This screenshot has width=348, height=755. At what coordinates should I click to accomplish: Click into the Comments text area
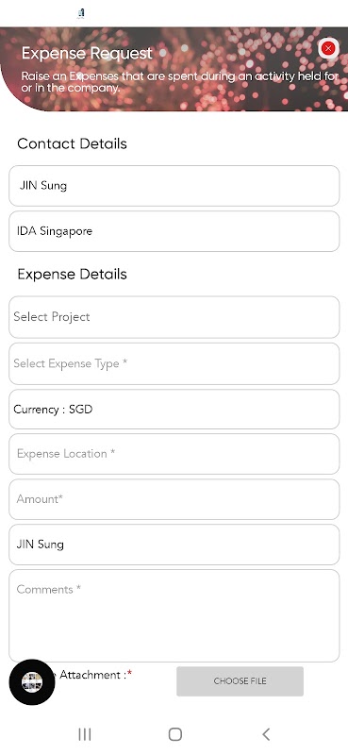174,616
